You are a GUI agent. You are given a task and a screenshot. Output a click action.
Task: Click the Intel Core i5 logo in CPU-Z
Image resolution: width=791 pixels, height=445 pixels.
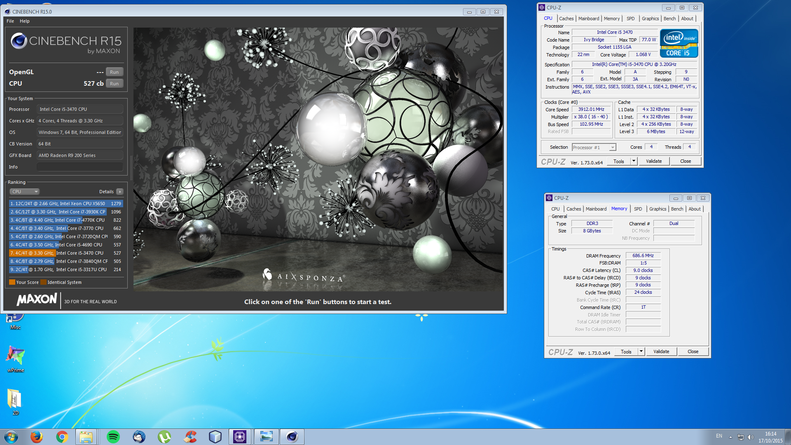point(679,43)
